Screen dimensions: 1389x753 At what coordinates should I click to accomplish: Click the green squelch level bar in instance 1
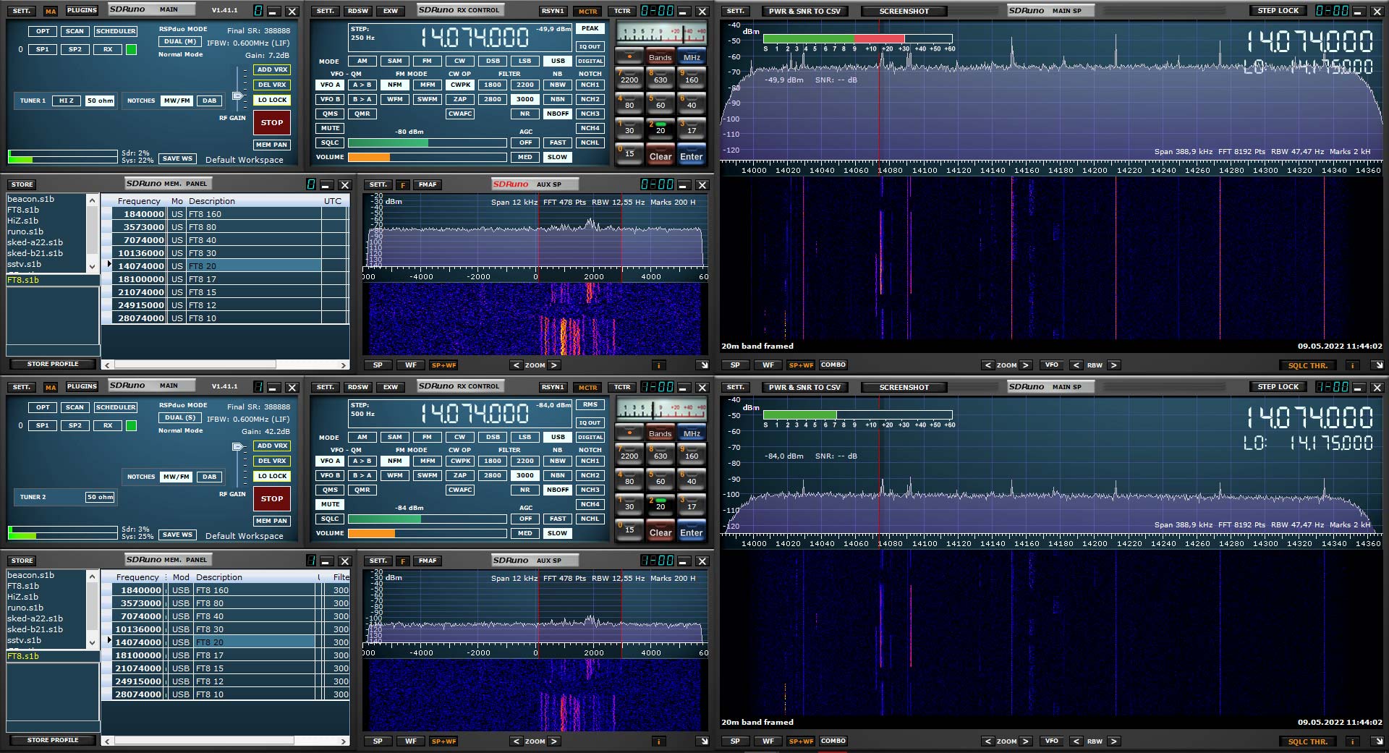point(384,519)
